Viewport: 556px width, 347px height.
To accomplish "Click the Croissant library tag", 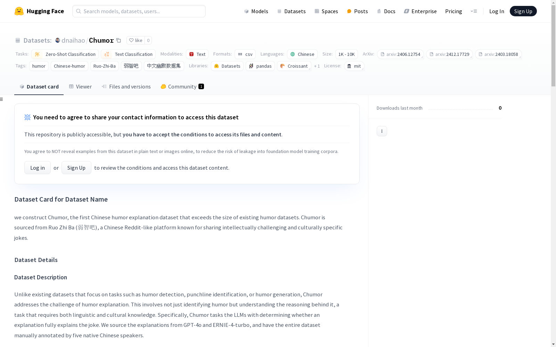I will click(294, 66).
